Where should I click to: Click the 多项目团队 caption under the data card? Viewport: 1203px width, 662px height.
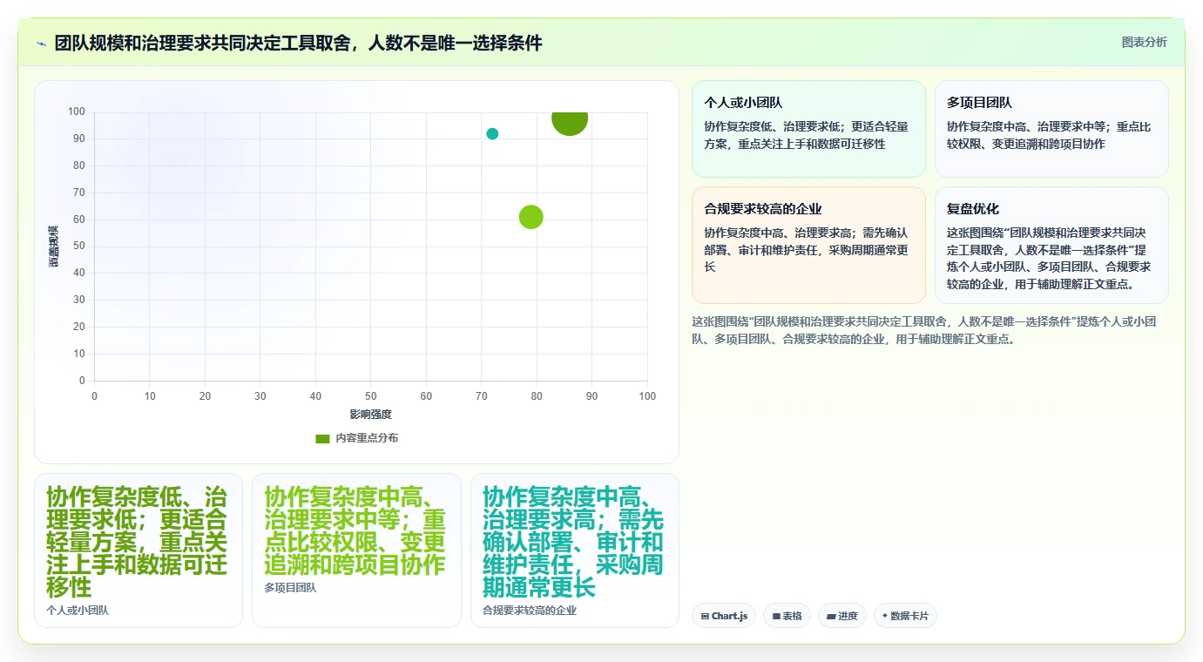(290, 588)
